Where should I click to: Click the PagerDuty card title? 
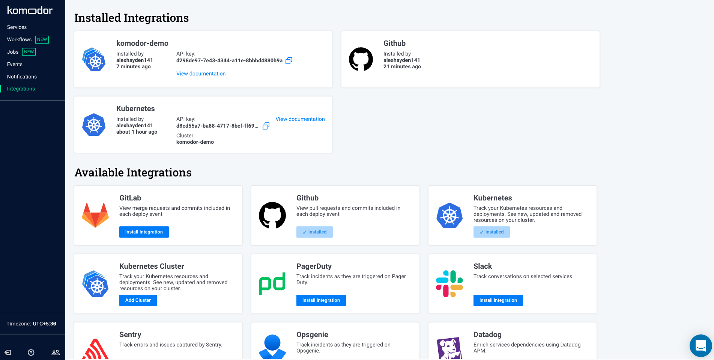pos(314,266)
